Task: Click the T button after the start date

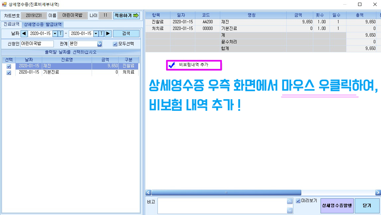Action: point(60,33)
